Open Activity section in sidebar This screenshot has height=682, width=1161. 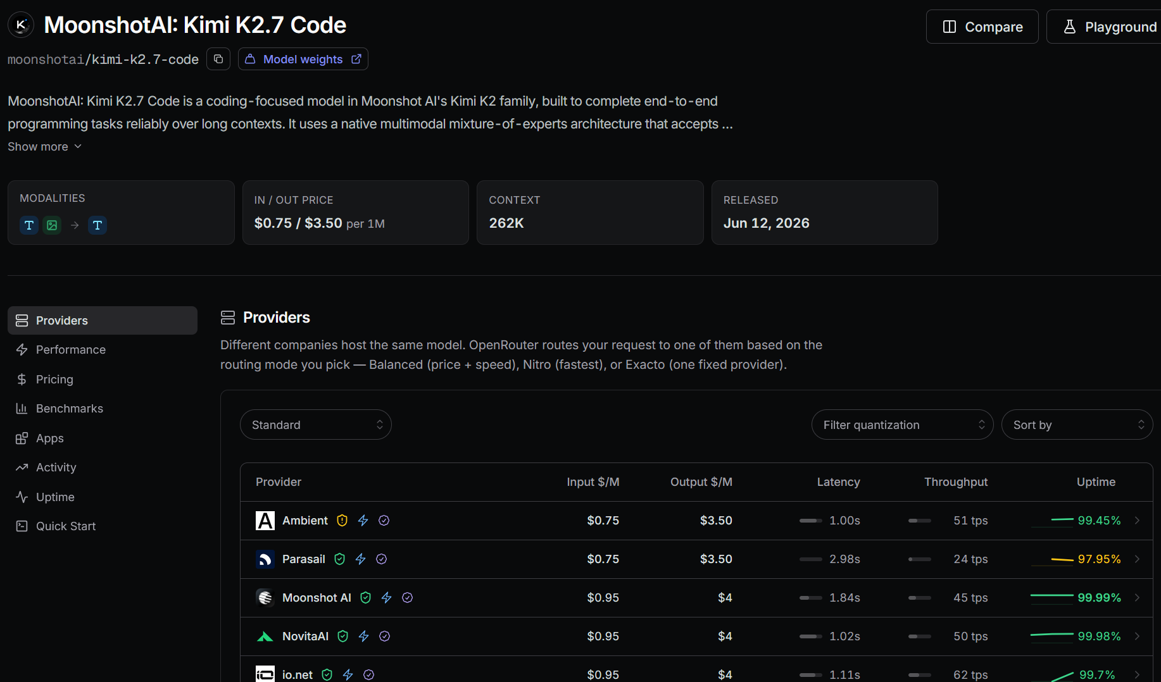pyautogui.click(x=103, y=468)
